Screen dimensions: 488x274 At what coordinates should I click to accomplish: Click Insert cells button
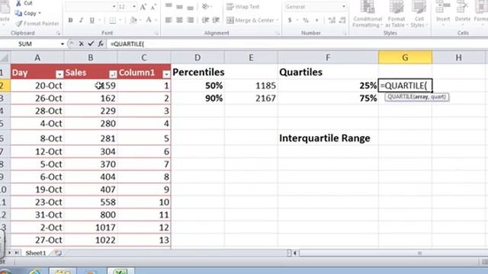coord(443,12)
